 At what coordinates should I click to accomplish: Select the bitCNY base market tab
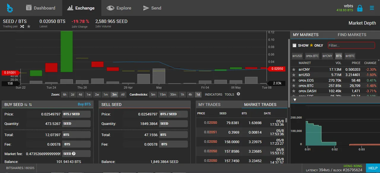pos(327,56)
